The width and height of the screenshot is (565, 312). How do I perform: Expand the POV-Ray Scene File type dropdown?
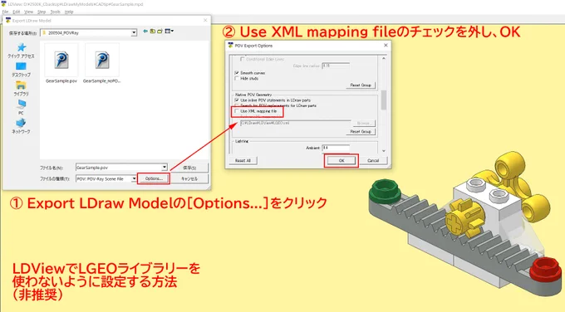[134, 178]
